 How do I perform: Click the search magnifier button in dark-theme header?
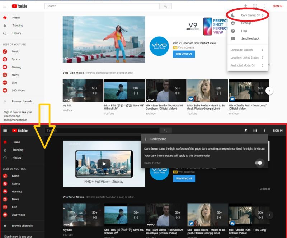[x=165, y=131]
